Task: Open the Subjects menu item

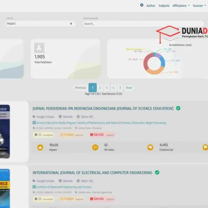Action: tap(164, 6)
